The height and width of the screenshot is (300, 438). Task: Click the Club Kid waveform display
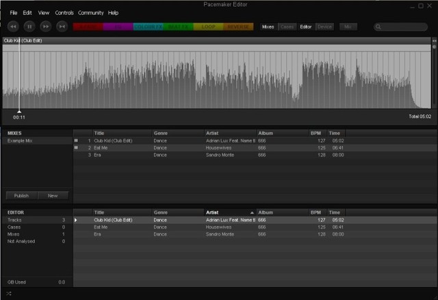pos(216,76)
